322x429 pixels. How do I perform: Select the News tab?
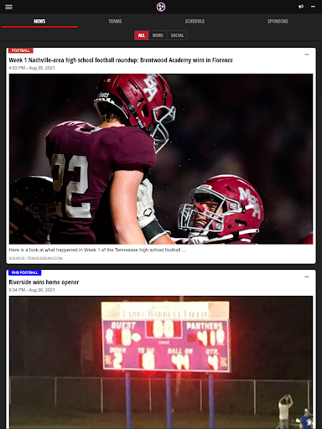point(39,21)
